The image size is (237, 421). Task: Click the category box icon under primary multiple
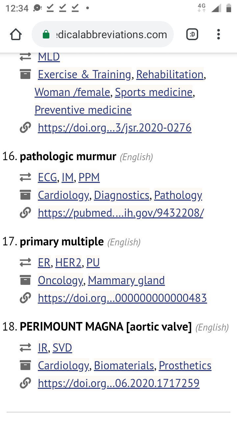click(25, 281)
